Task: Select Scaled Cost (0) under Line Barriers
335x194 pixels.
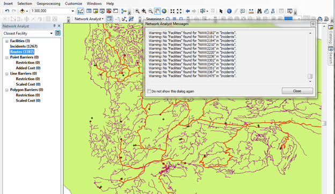Action: pyautogui.click(x=28, y=85)
